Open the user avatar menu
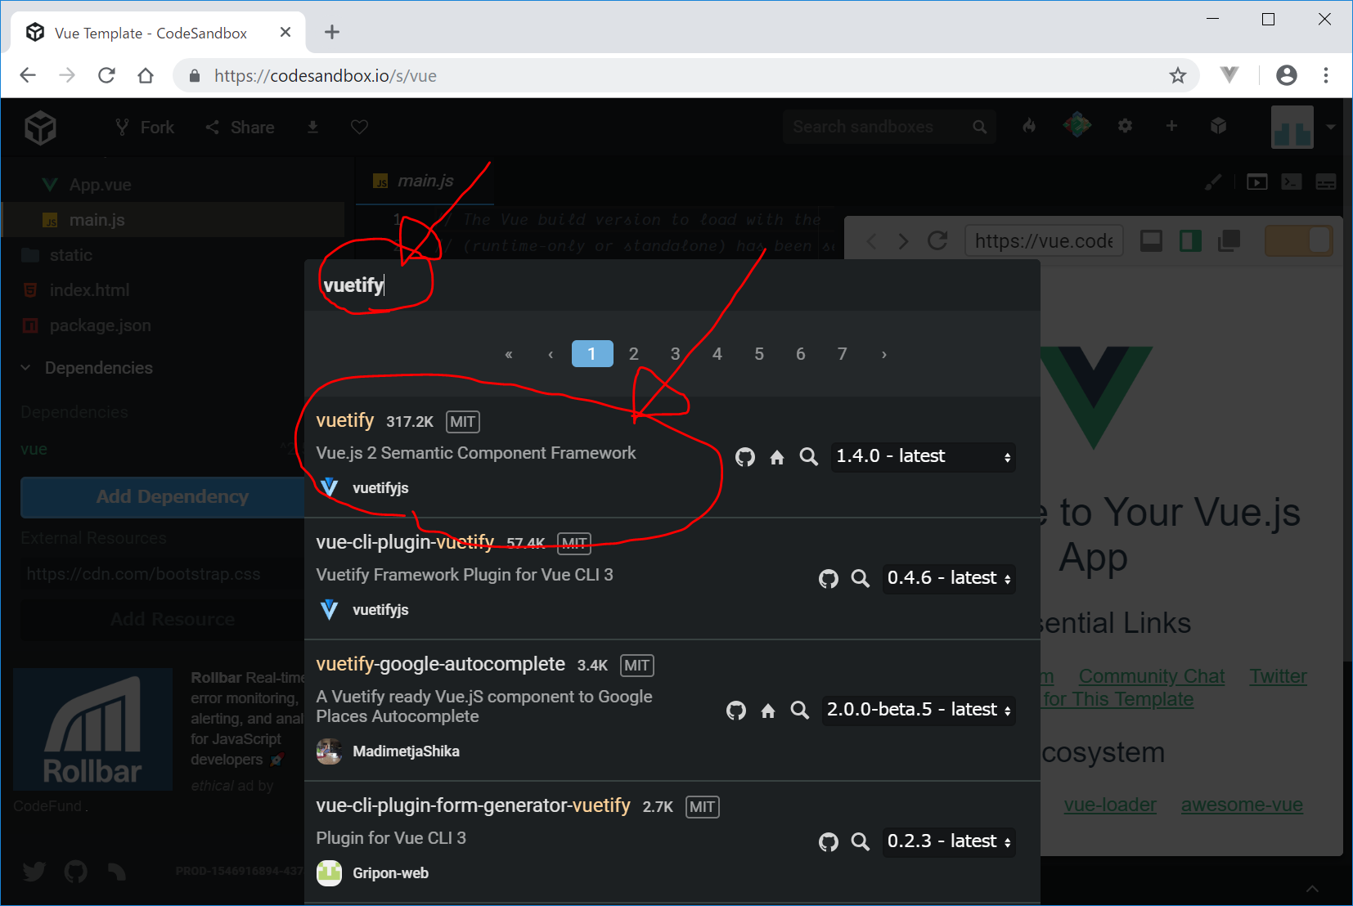The image size is (1353, 906). (x=1292, y=127)
